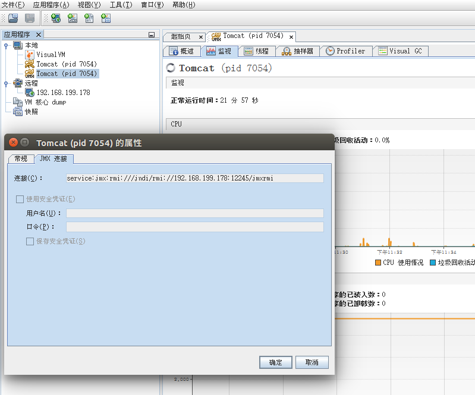Image resolution: width=475 pixels, height=395 pixels.
Task: Select the VisualVM node in applications tree
Action: [x=50, y=54]
